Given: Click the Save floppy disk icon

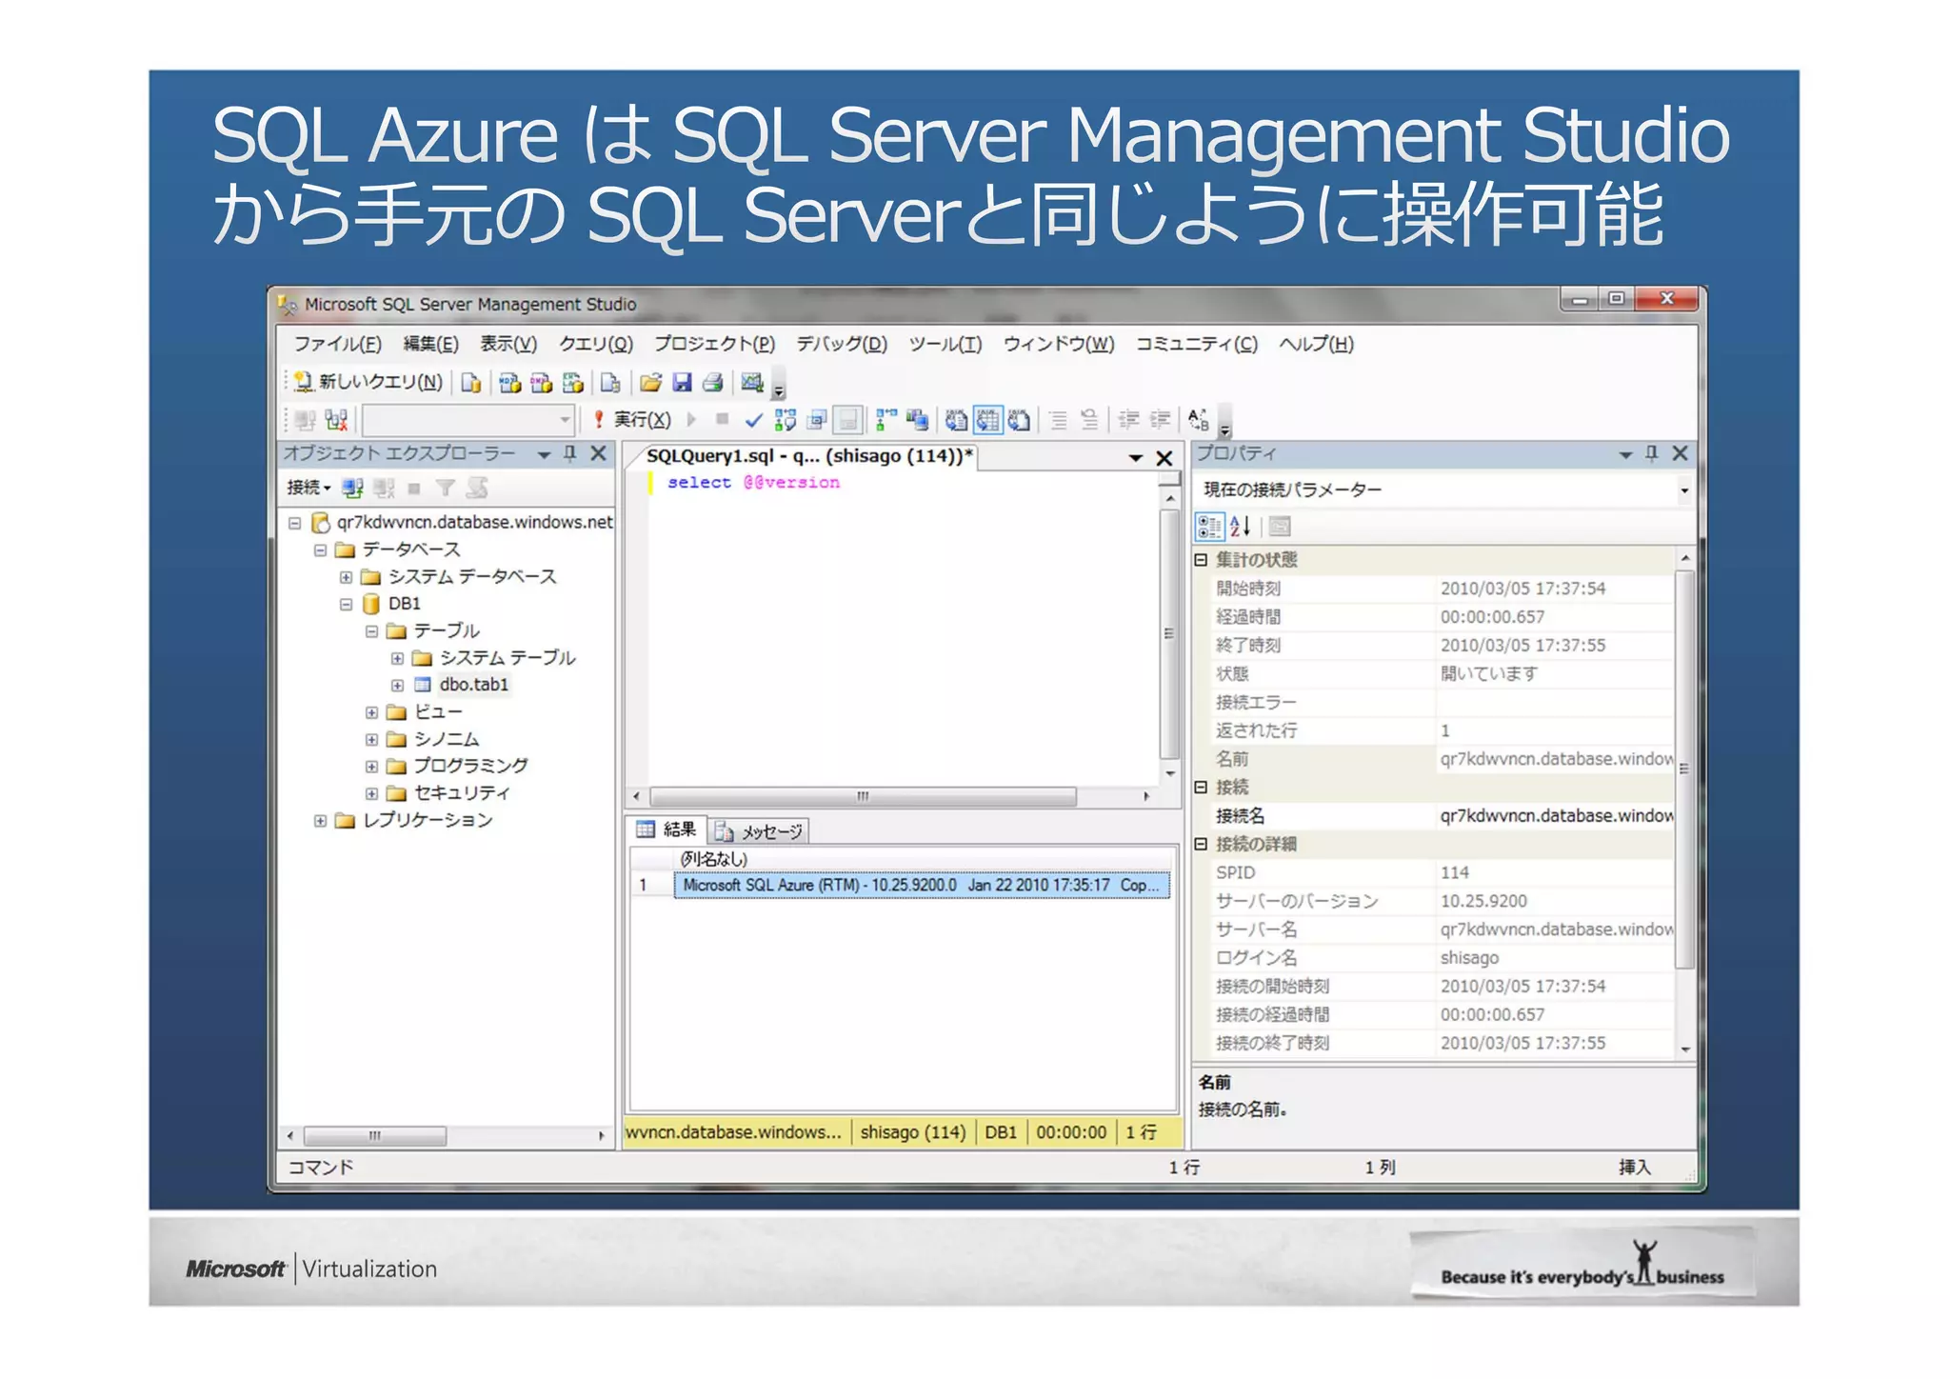Looking at the screenshot, I should click(x=682, y=383).
